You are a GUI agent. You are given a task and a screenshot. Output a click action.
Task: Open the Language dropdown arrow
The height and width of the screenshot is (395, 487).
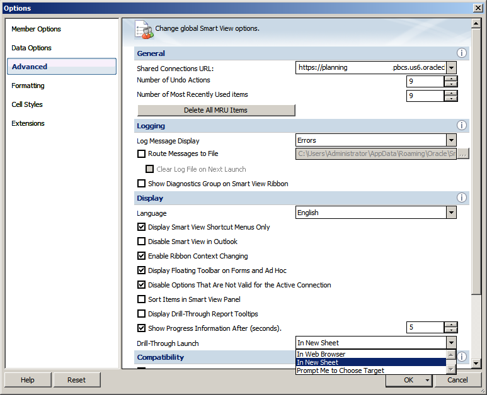pos(451,213)
